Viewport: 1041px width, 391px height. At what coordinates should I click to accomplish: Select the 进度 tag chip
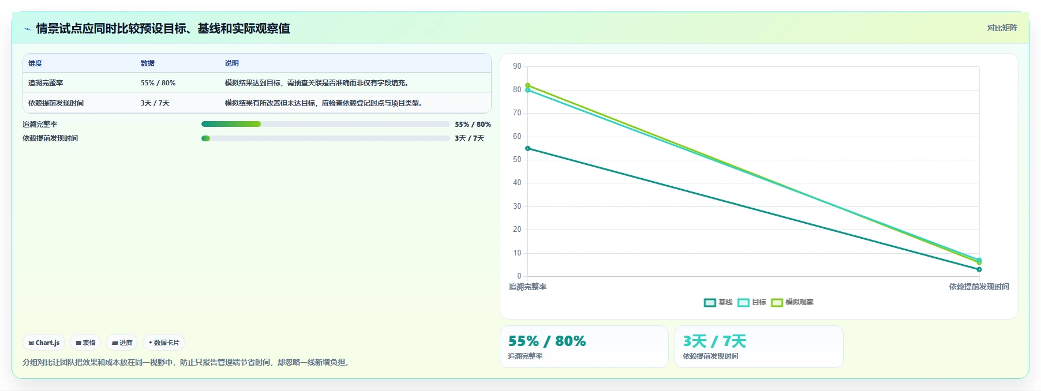(122, 343)
